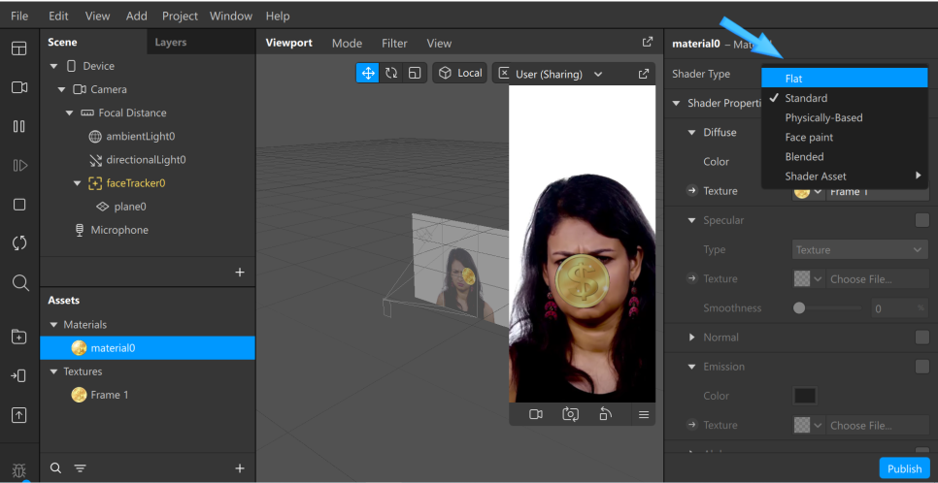Collapse the Focal Distance node

(x=69, y=113)
